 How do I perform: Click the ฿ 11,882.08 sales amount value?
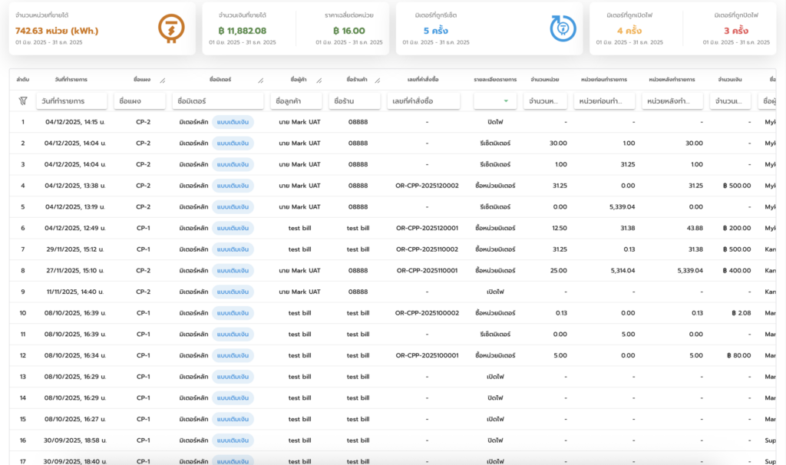(241, 31)
